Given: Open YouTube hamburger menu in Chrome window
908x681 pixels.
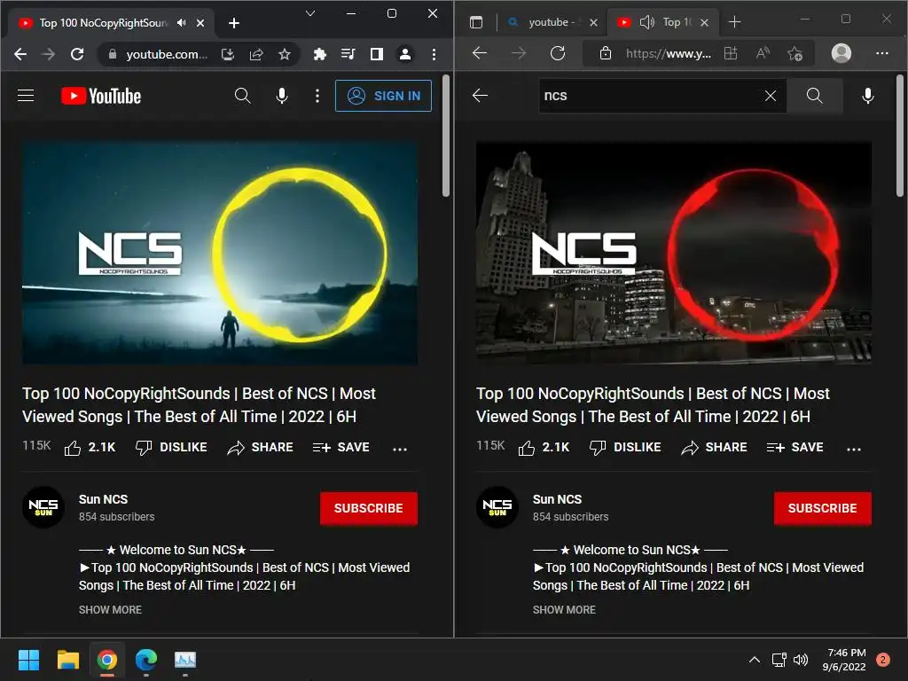Looking at the screenshot, I should pyautogui.click(x=26, y=96).
